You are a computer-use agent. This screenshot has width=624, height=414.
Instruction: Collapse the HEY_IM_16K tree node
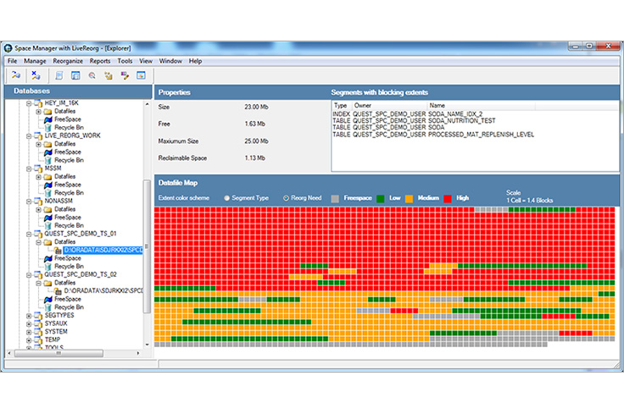(29, 103)
